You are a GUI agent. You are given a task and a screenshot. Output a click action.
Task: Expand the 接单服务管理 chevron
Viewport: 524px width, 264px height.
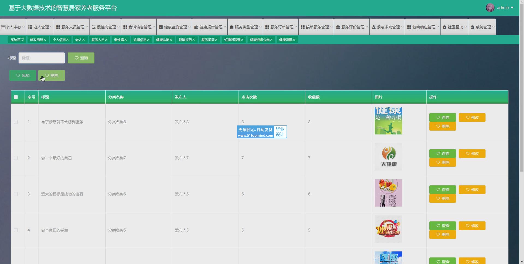331,27
